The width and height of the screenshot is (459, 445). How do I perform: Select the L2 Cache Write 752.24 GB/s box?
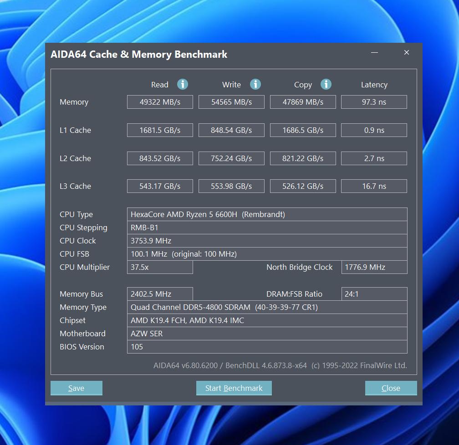pyautogui.click(x=231, y=158)
